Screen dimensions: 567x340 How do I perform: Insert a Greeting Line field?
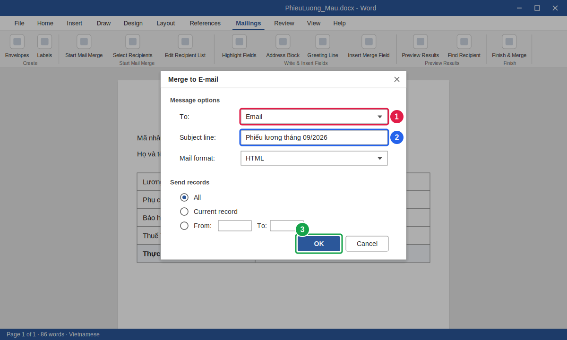pyautogui.click(x=323, y=46)
